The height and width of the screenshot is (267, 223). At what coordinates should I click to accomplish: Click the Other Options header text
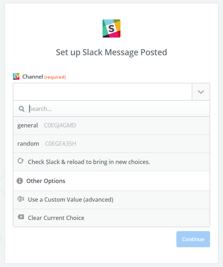tap(46, 181)
